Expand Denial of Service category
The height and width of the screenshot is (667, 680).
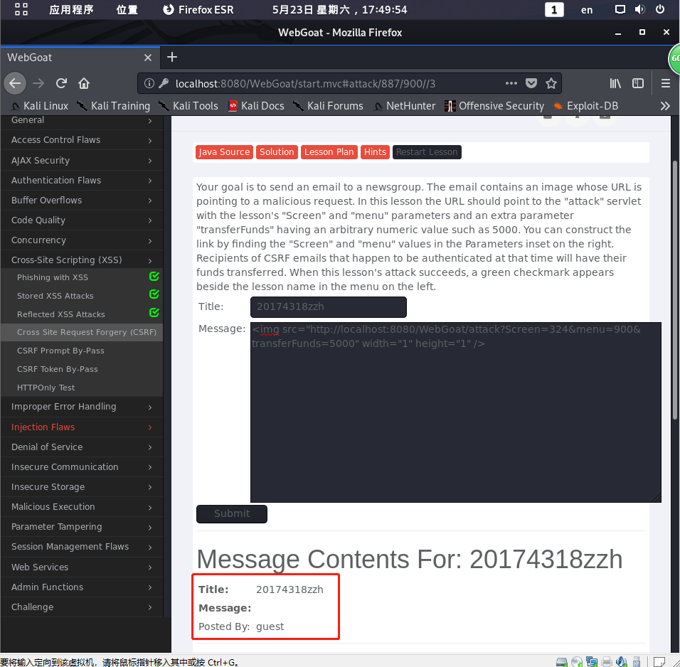pos(82,447)
